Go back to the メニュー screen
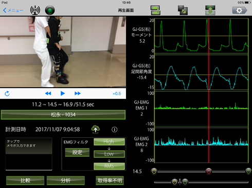 [13, 10]
